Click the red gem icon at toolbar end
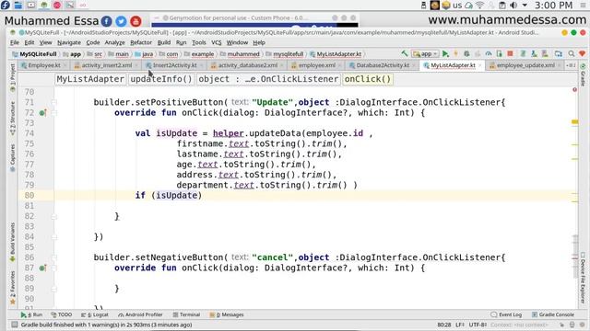The width and height of the screenshot is (590, 331). (x=582, y=53)
